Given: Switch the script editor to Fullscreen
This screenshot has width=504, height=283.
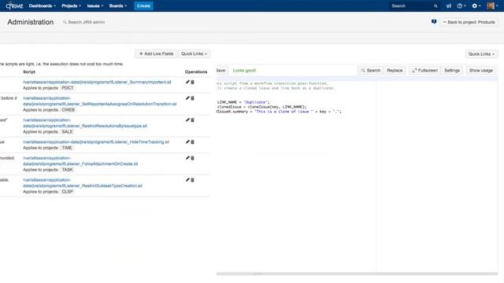Looking at the screenshot, I should (x=424, y=70).
